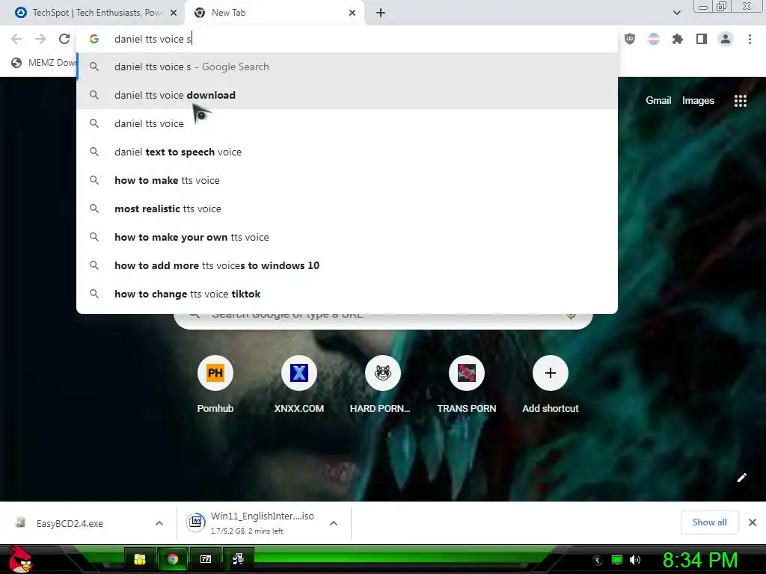Screen dimensions: 766x574
Task: Pick the plain 'daniel tts voice' suggestion
Action: point(347,123)
